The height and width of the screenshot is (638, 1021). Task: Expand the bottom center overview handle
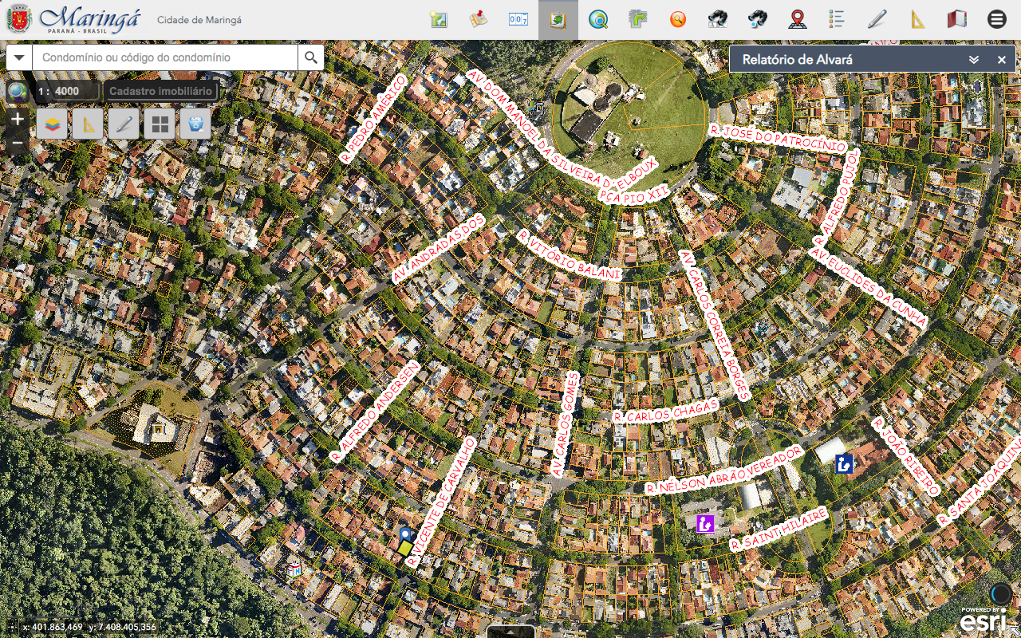[x=510, y=632]
